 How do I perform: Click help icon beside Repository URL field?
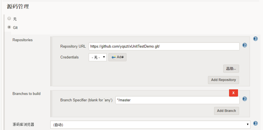point(245,45)
